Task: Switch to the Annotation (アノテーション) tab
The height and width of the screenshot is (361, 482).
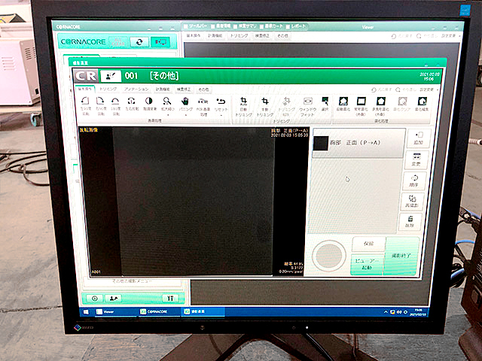Action: 136,89
